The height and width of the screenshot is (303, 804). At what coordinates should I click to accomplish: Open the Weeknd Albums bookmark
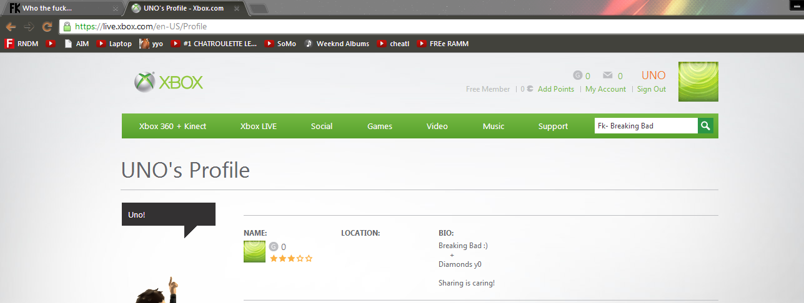pyautogui.click(x=337, y=44)
